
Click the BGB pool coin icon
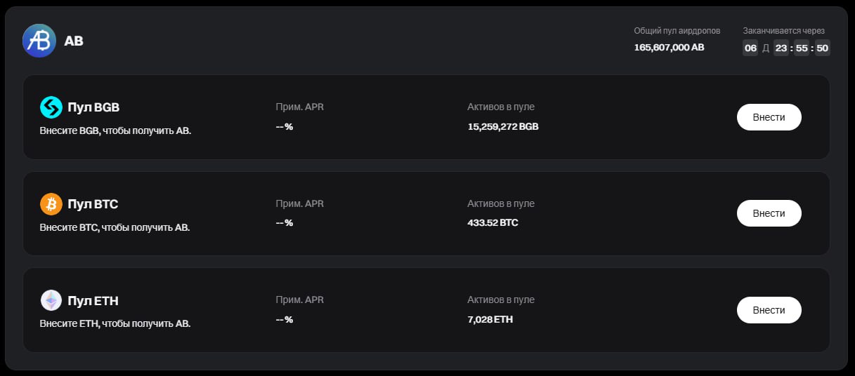(51, 107)
